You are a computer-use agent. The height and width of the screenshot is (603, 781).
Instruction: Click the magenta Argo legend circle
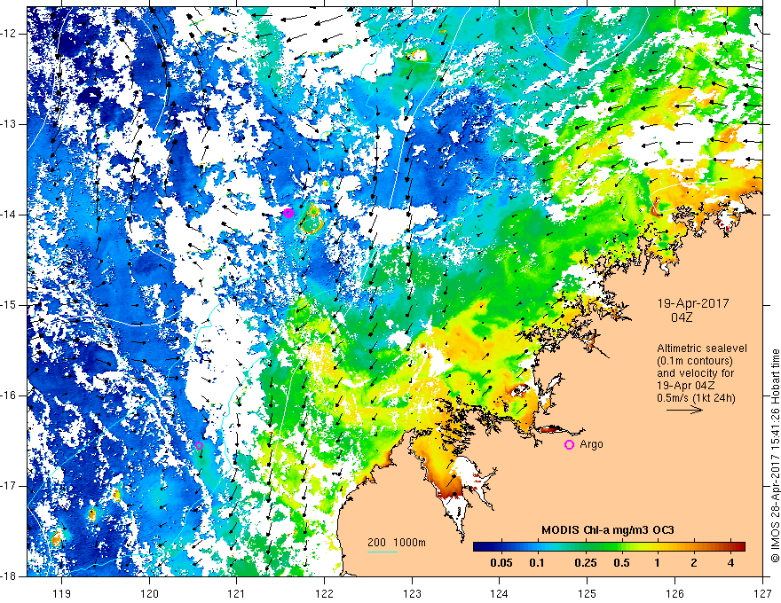(x=569, y=445)
